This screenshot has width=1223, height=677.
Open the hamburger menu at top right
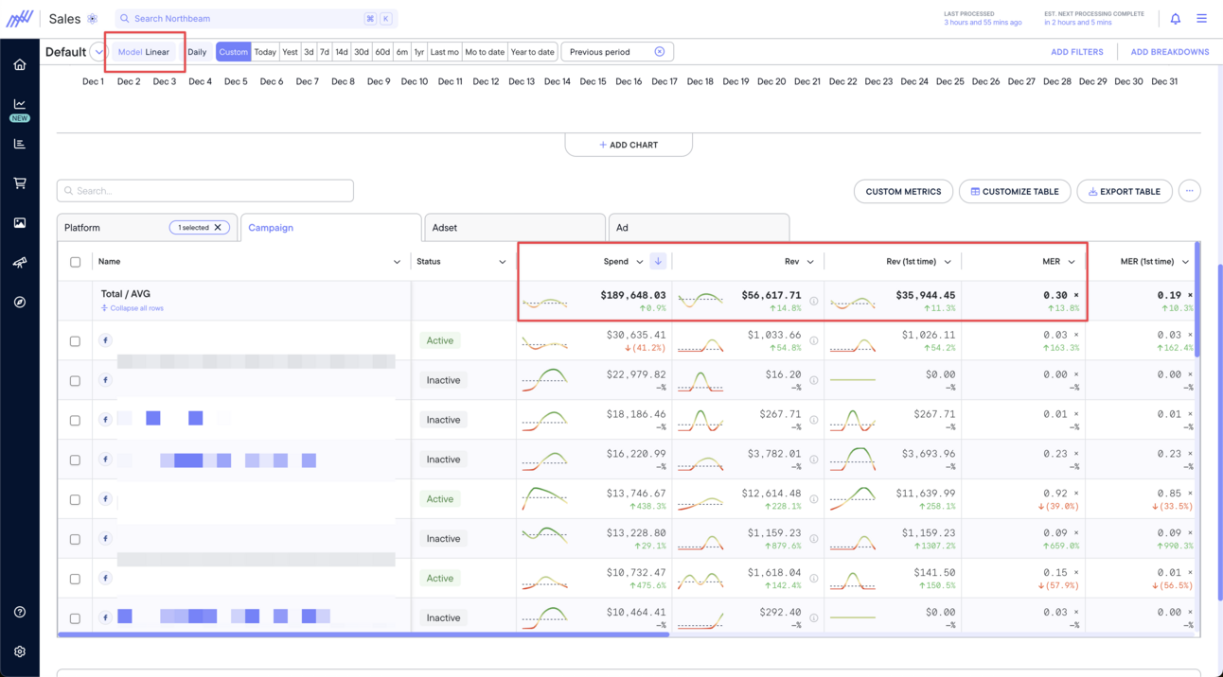1201,19
